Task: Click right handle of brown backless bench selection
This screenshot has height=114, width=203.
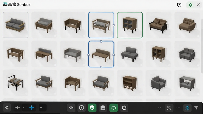Action: pos(114,55)
